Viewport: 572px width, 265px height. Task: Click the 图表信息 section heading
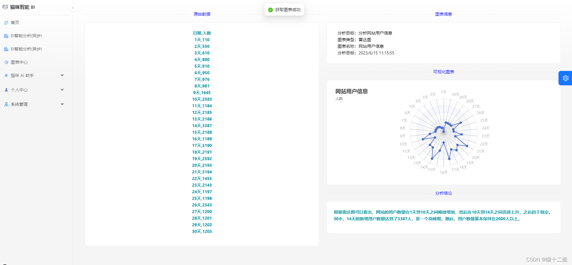(x=444, y=14)
